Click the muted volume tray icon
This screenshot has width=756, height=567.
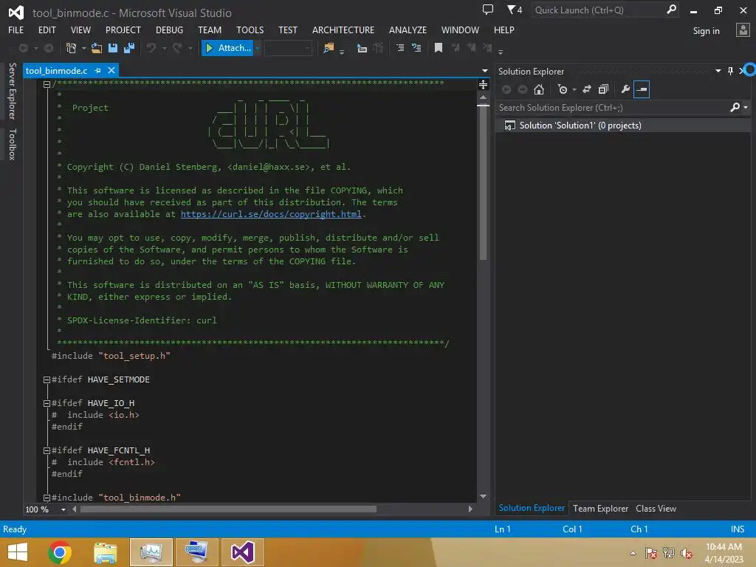pos(686,553)
